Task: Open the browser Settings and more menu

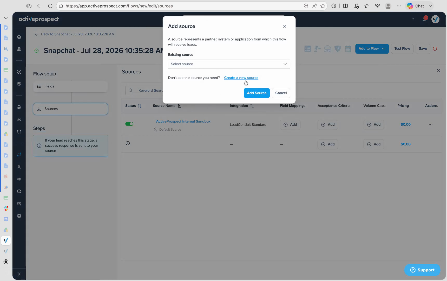Action: (x=399, y=6)
